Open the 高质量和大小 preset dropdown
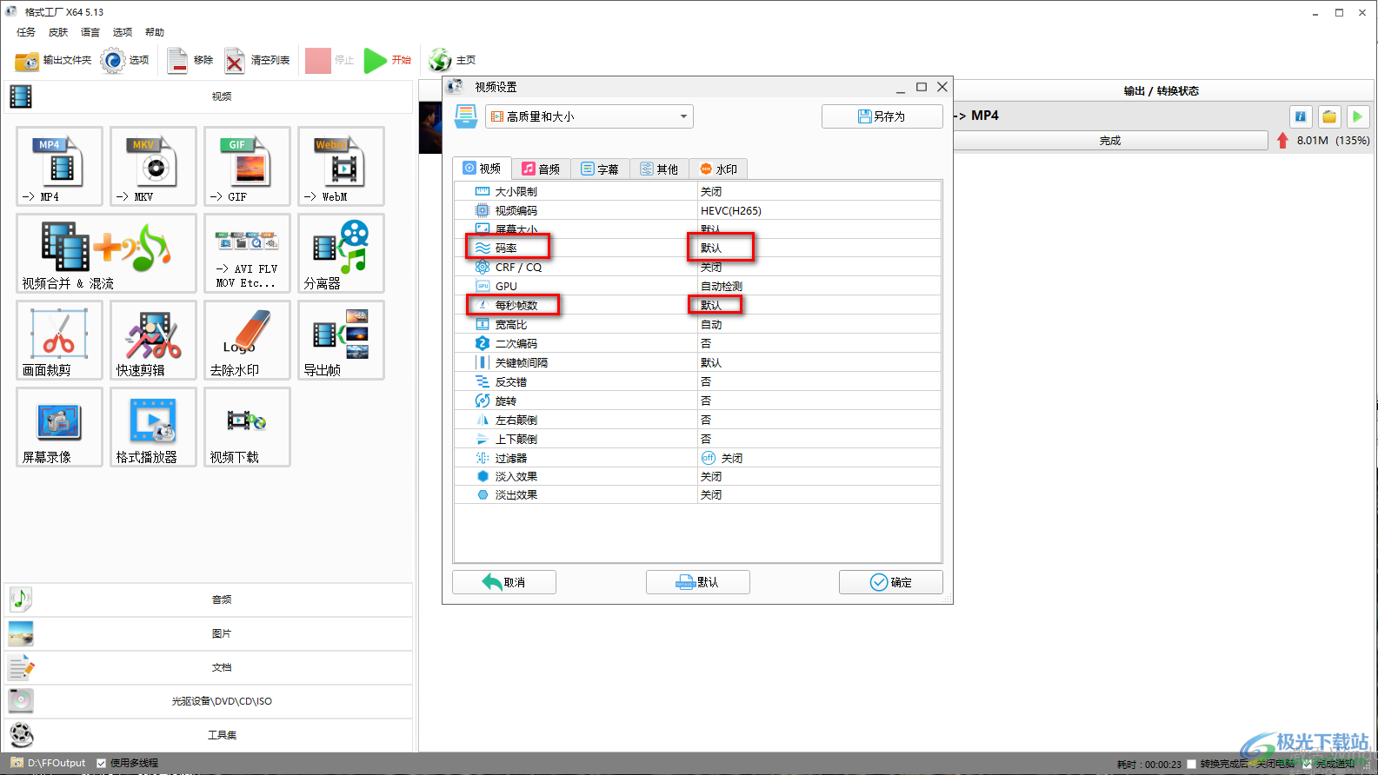Image resolution: width=1378 pixels, height=775 pixels. pos(589,116)
